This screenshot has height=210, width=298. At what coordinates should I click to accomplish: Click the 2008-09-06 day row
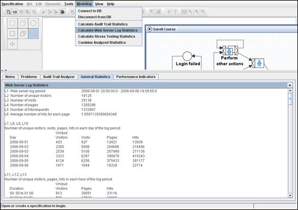(76, 165)
